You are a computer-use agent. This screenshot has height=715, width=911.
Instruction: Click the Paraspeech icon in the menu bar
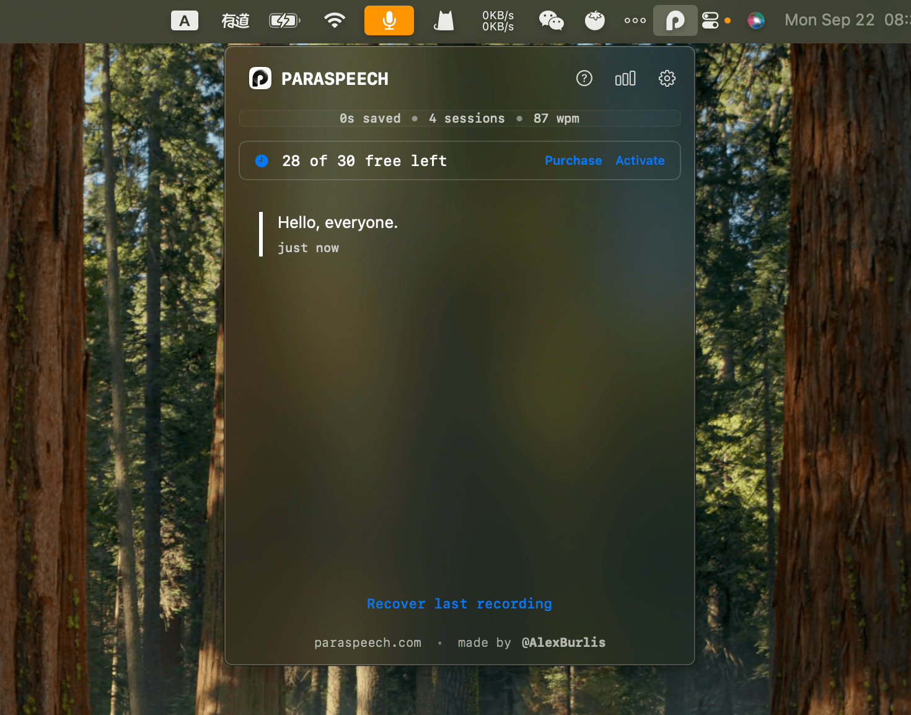point(675,20)
